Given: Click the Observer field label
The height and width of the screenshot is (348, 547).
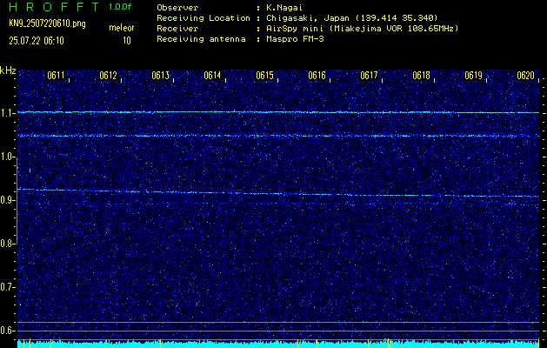Looking at the screenshot, I should (177, 8).
